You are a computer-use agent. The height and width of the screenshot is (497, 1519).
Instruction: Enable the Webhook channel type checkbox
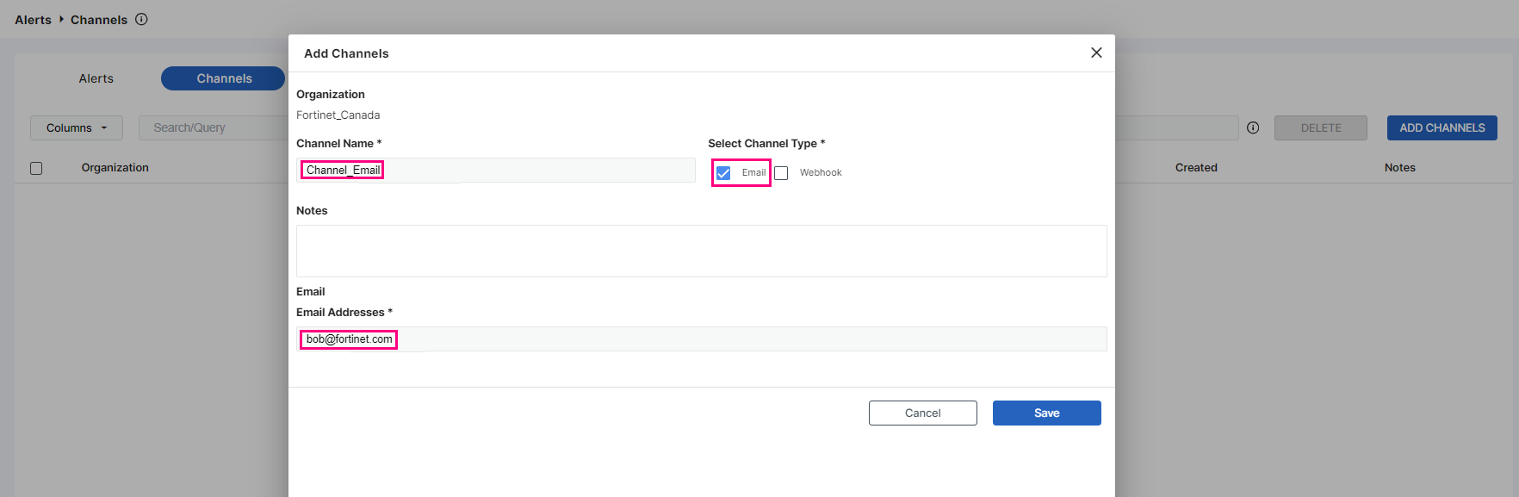pyautogui.click(x=781, y=173)
